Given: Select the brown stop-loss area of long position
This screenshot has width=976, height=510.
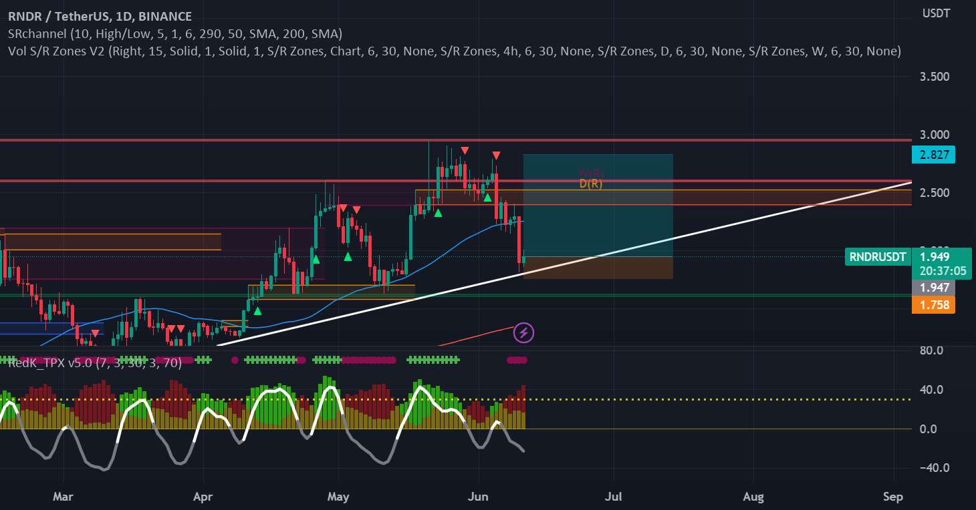Looking at the screenshot, I should point(598,268).
